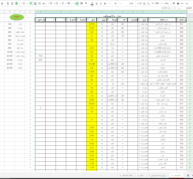Open the borders tool in the toolbar
The width and height of the screenshot is (193, 179).
point(82,3)
